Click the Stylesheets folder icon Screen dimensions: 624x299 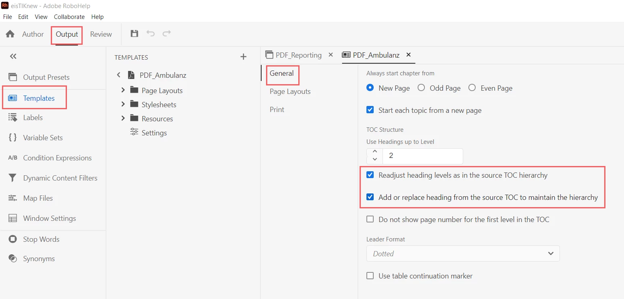(134, 104)
